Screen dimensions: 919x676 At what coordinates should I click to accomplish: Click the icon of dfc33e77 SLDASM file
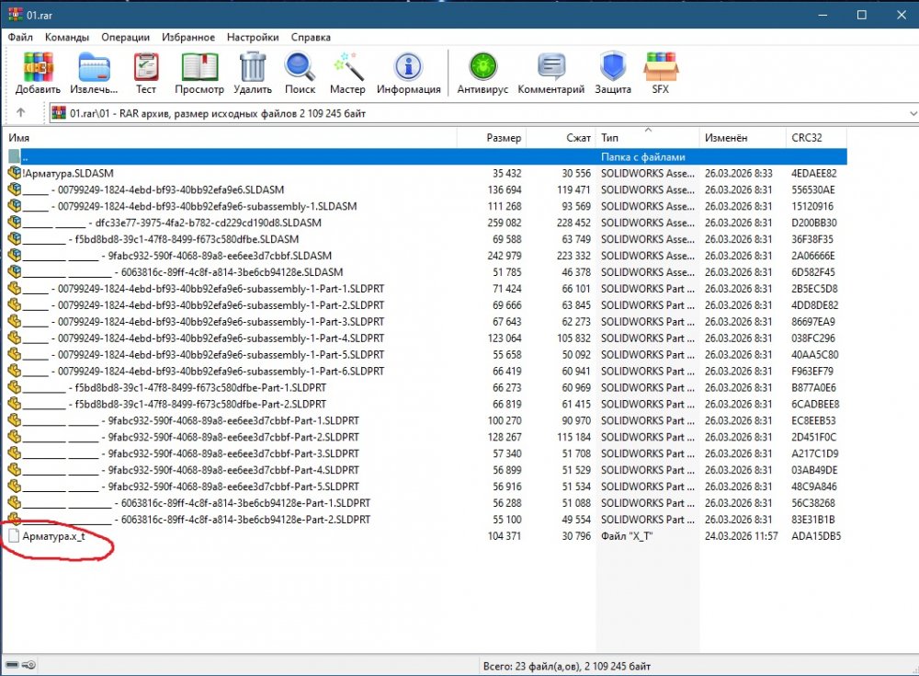pos(15,223)
